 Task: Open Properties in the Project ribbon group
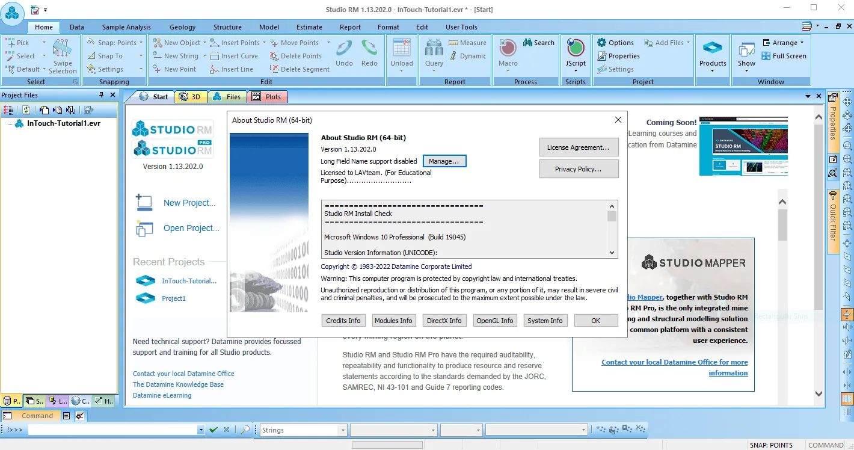618,56
